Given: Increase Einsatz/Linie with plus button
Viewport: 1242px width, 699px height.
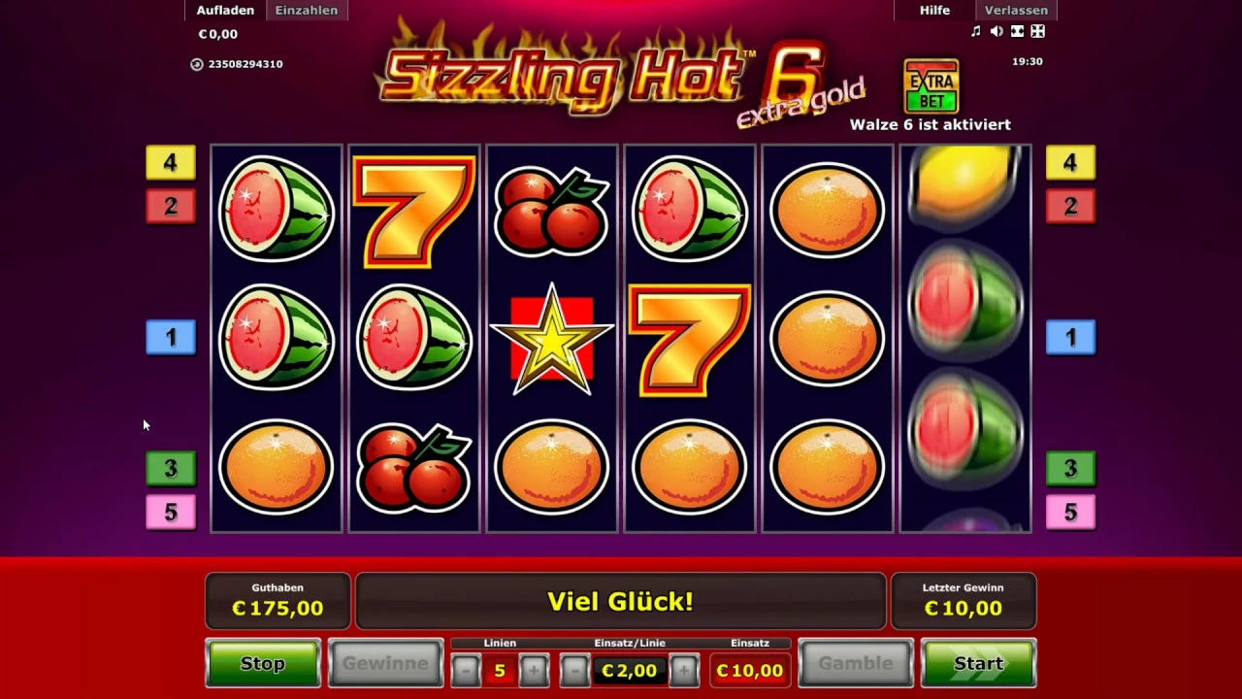Looking at the screenshot, I should pos(684,670).
